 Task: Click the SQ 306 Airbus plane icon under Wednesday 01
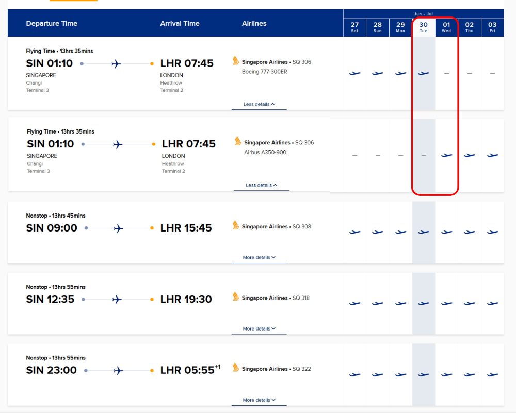pos(446,155)
